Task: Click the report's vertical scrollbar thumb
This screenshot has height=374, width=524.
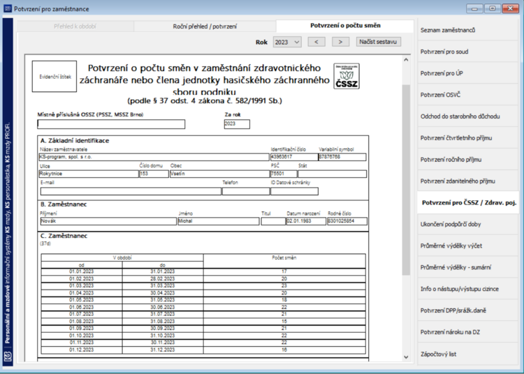Action: (x=406, y=180)
